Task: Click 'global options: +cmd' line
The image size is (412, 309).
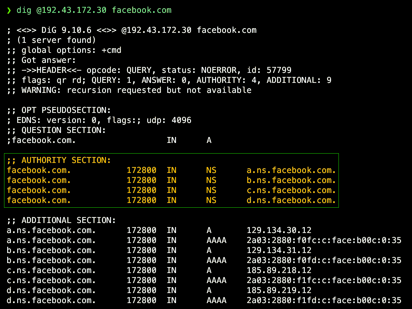Action: (x=64, y=50)
